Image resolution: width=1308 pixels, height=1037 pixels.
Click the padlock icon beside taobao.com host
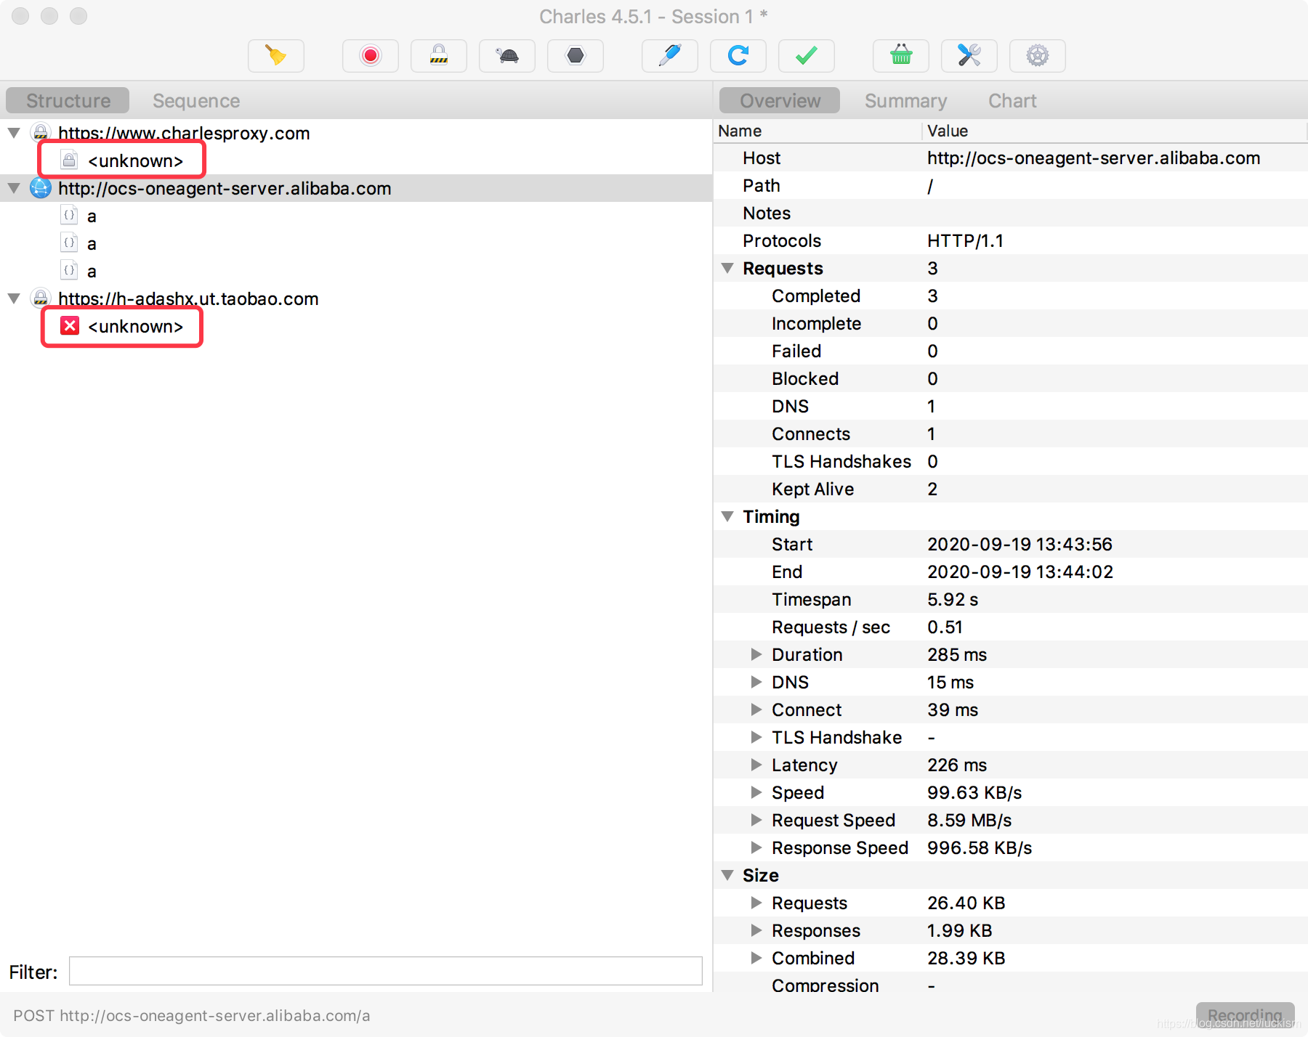pyautogui.click(x=41, y=298)
